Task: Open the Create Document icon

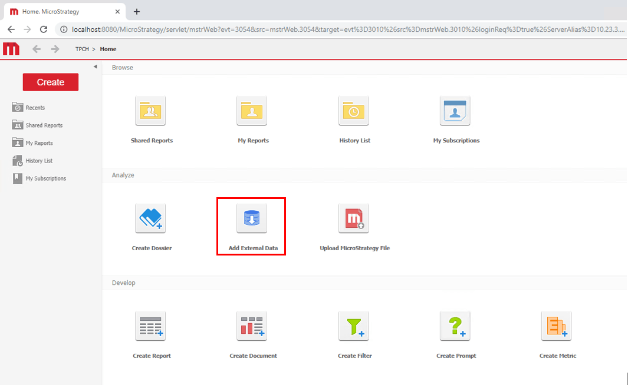Action: (x=252, y=327)
